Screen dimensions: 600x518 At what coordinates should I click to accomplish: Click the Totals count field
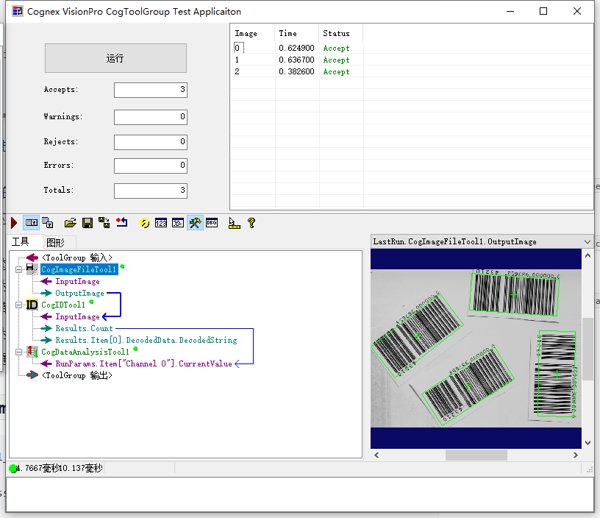click(151, 191)
